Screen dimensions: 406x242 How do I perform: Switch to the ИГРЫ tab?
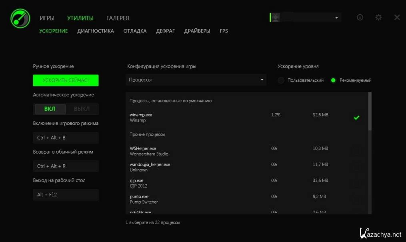point(47,18)
